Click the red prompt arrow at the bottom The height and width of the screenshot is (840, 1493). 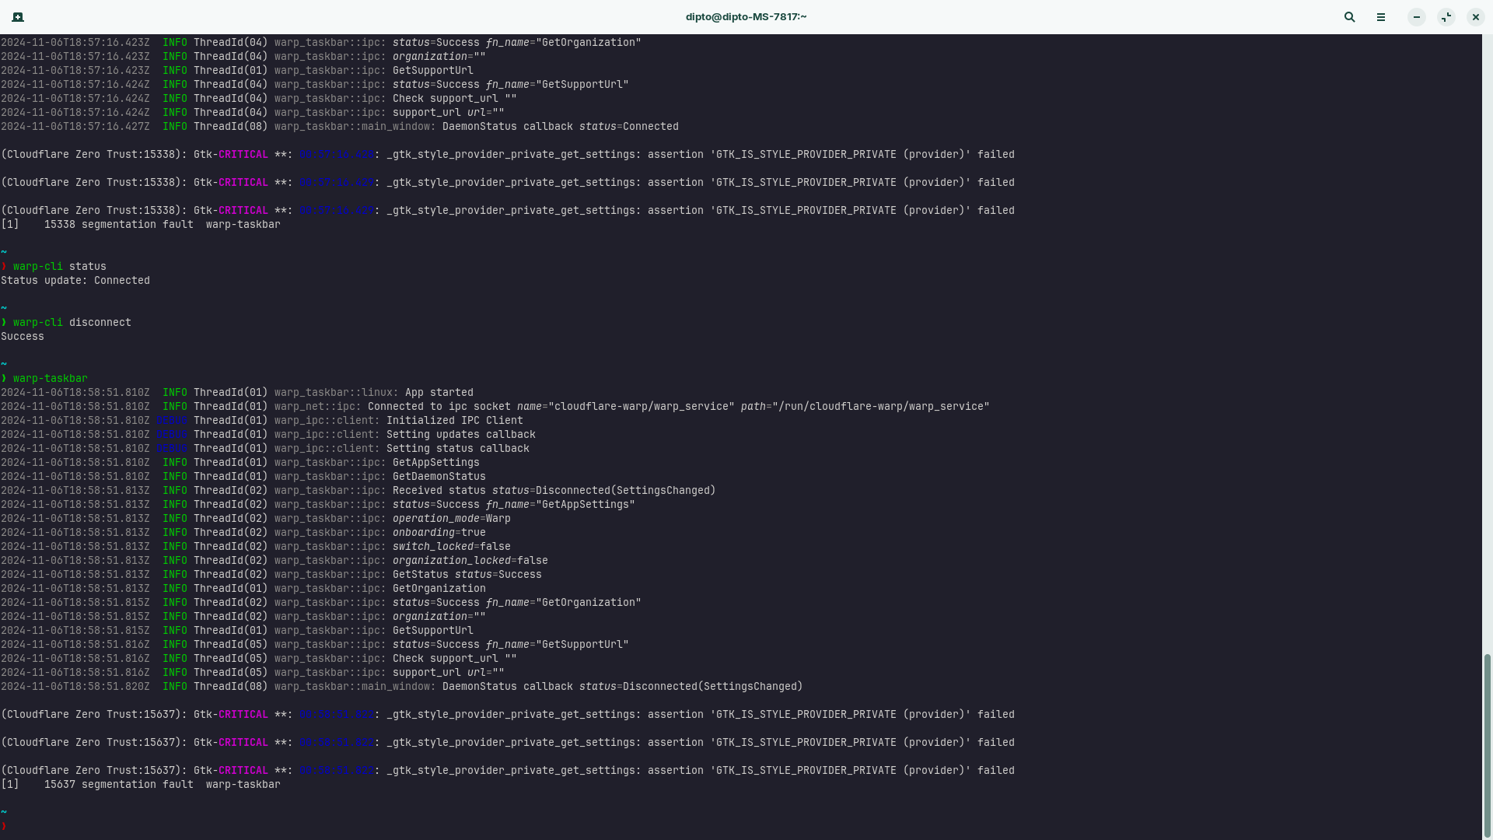[x=4, y=827]
